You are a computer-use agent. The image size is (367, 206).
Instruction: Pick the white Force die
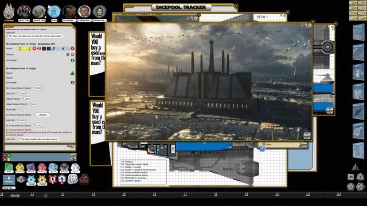[75, 168]
